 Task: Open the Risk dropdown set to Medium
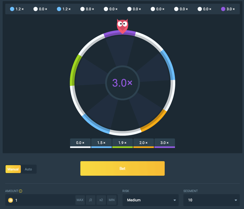(150, 200)
